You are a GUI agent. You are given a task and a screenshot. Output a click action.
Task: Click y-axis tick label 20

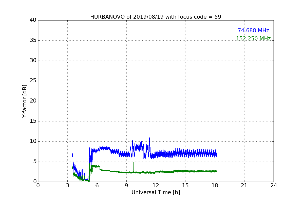(x=33, y=101)
